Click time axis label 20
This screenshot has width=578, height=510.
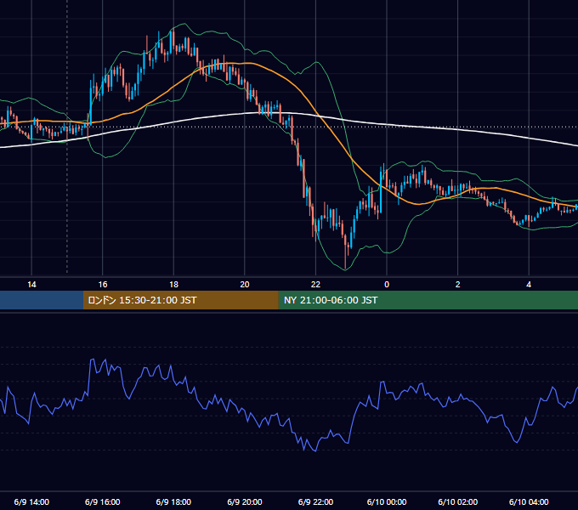(245, 285)
